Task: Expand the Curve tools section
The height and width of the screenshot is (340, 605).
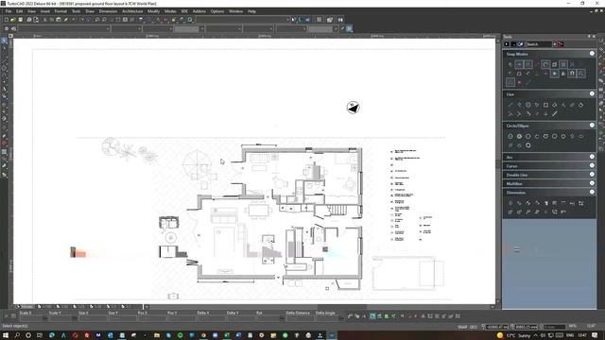Action: click(x=592, y=165)
